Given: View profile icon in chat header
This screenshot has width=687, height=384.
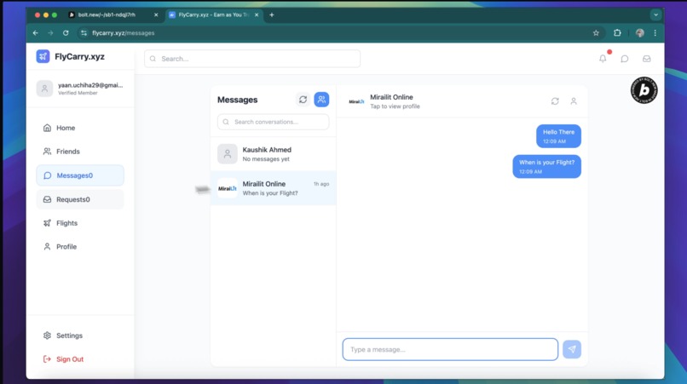Looking at the screenshot, I should coord(574,101).
